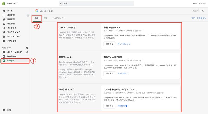Click 販売チャネル section label
The height and width of the screenshot is (114, 208).
click(x=7, y=48)
